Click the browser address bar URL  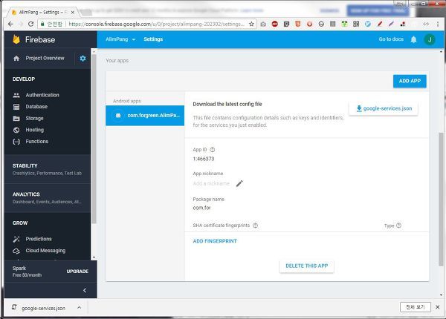pos(156,24)
